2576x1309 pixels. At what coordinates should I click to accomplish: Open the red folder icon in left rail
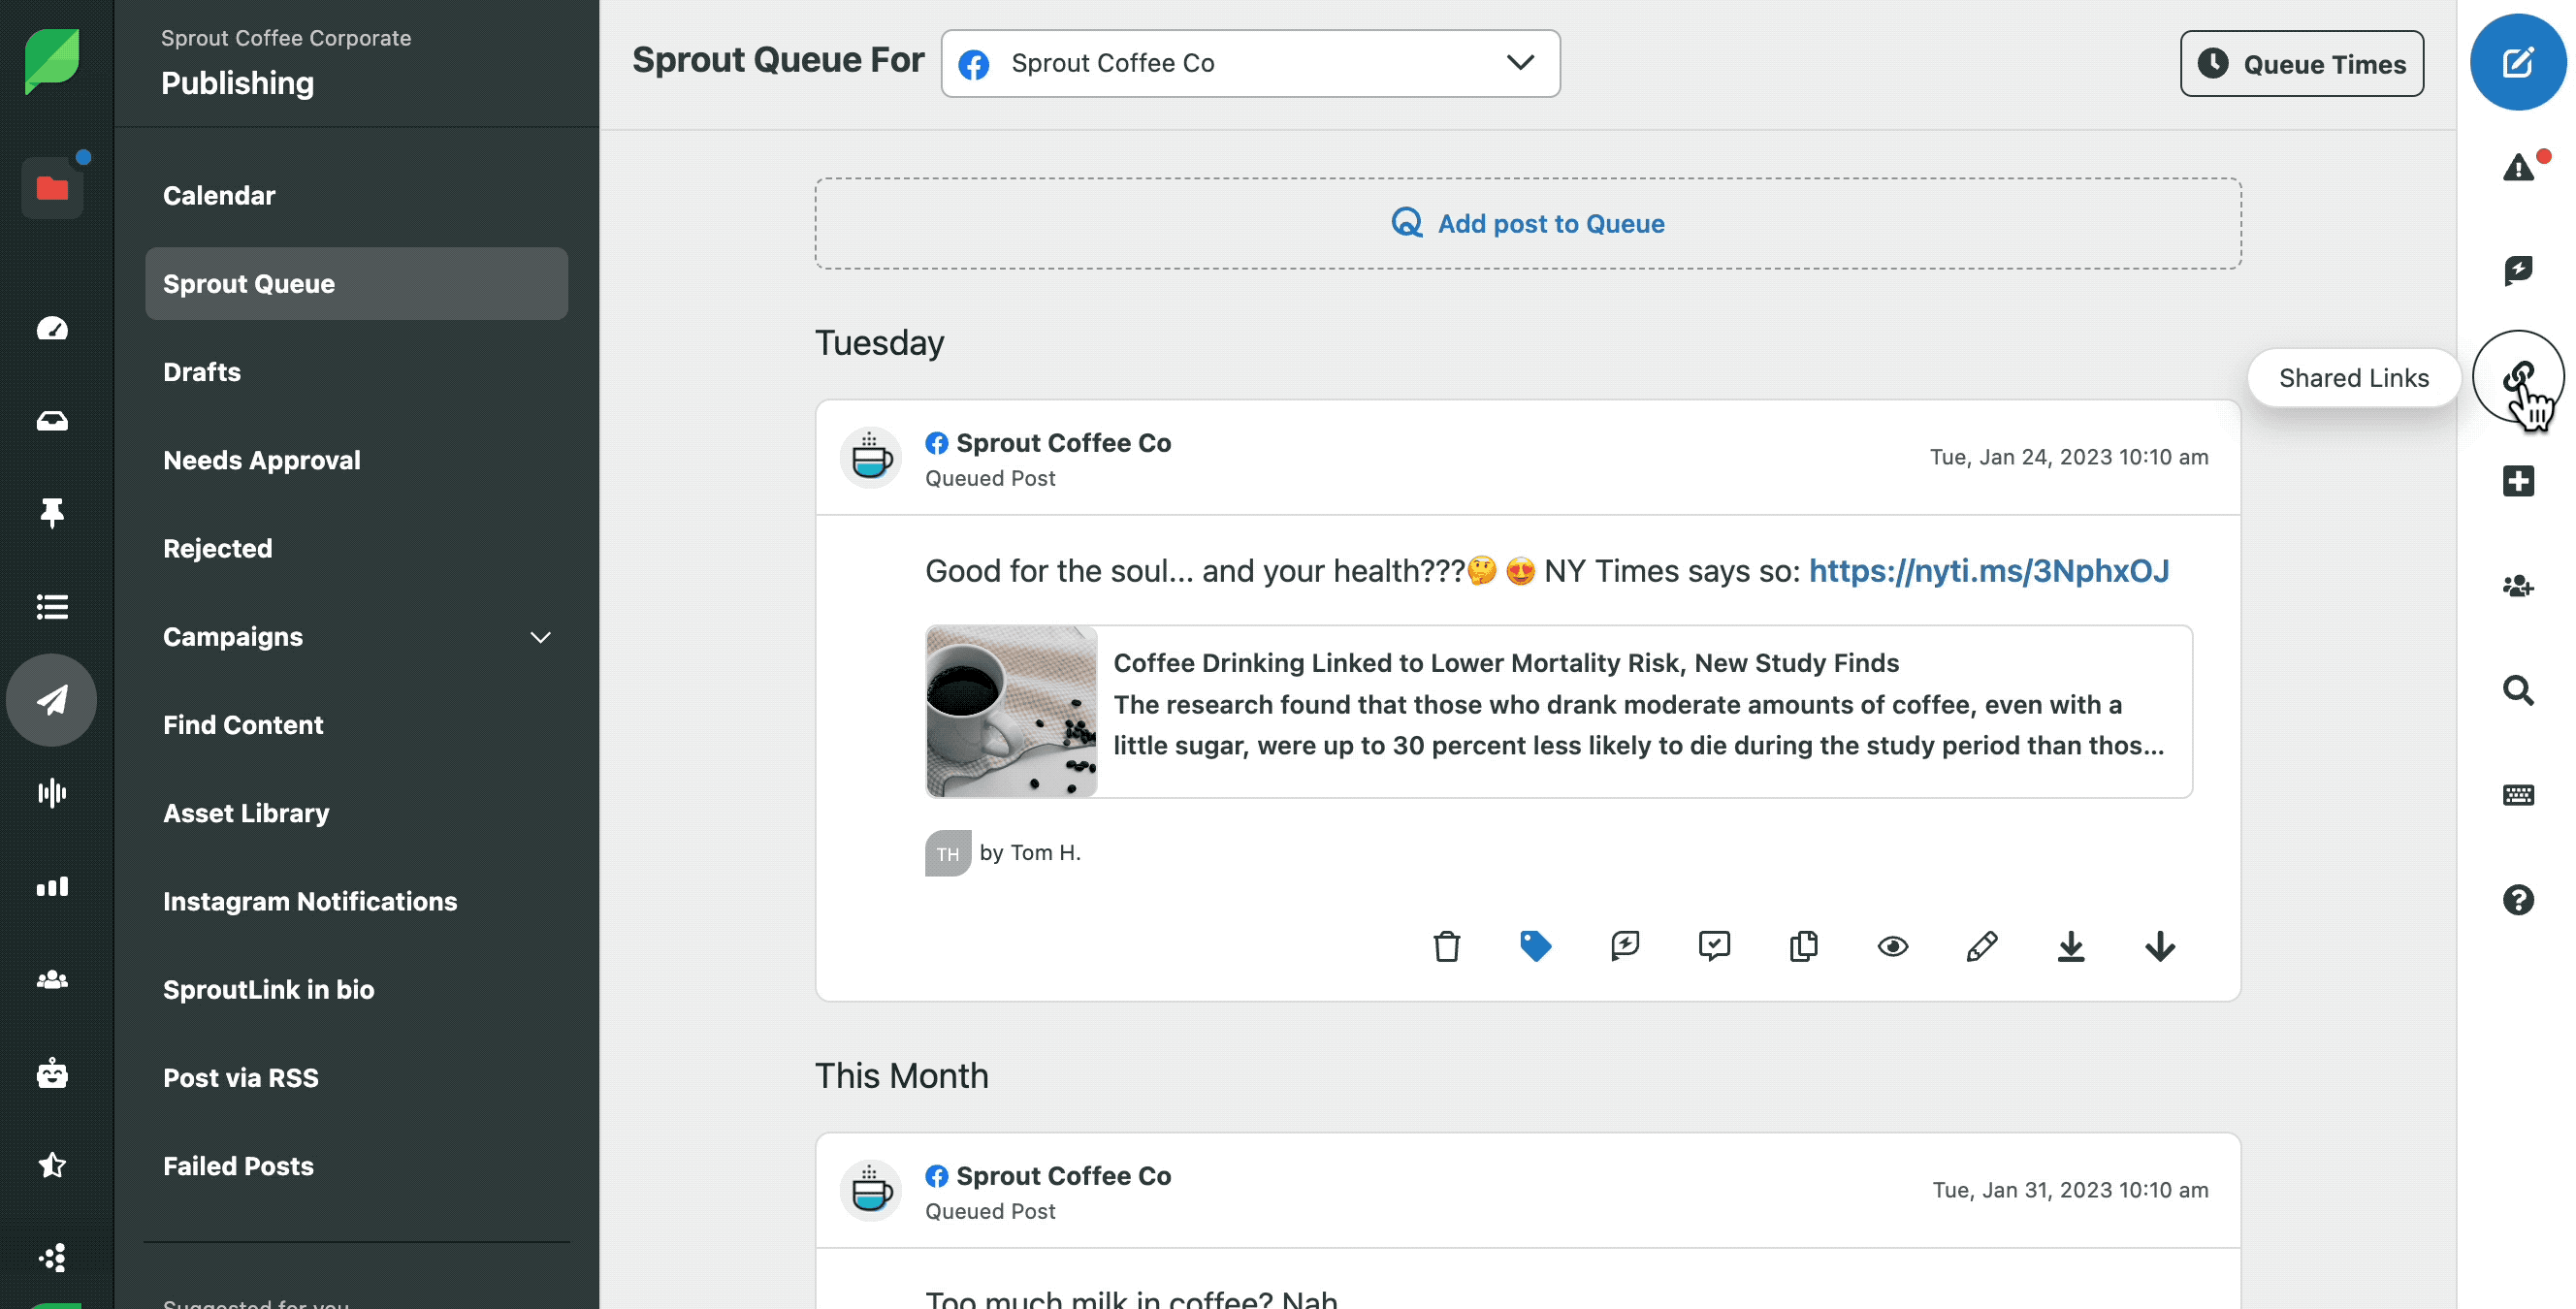pos(52,188)
